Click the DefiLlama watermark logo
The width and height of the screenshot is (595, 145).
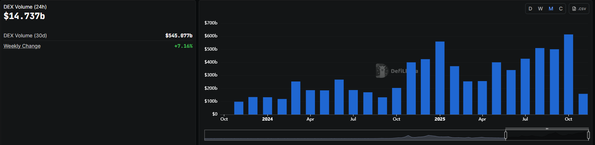(x=382, y=71)
